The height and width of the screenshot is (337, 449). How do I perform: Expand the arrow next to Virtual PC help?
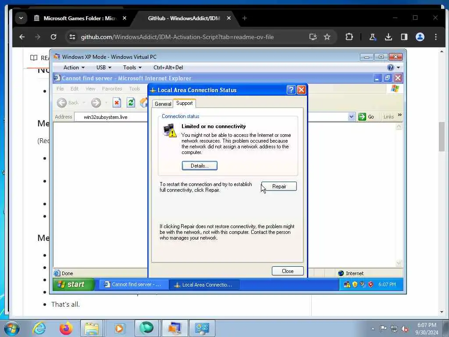[x=398, y=68]
